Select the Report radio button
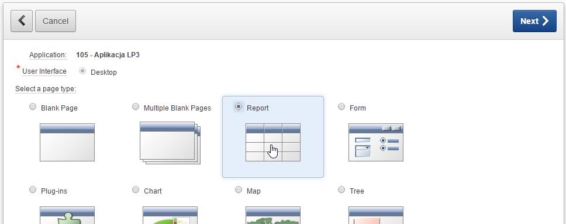This screenshot has width=566, height=224. coord(239,106)
